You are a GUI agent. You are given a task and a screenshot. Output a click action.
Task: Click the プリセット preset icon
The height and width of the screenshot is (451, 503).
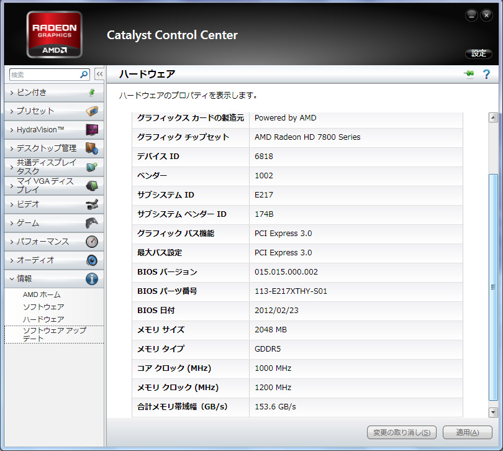[92, 111]
